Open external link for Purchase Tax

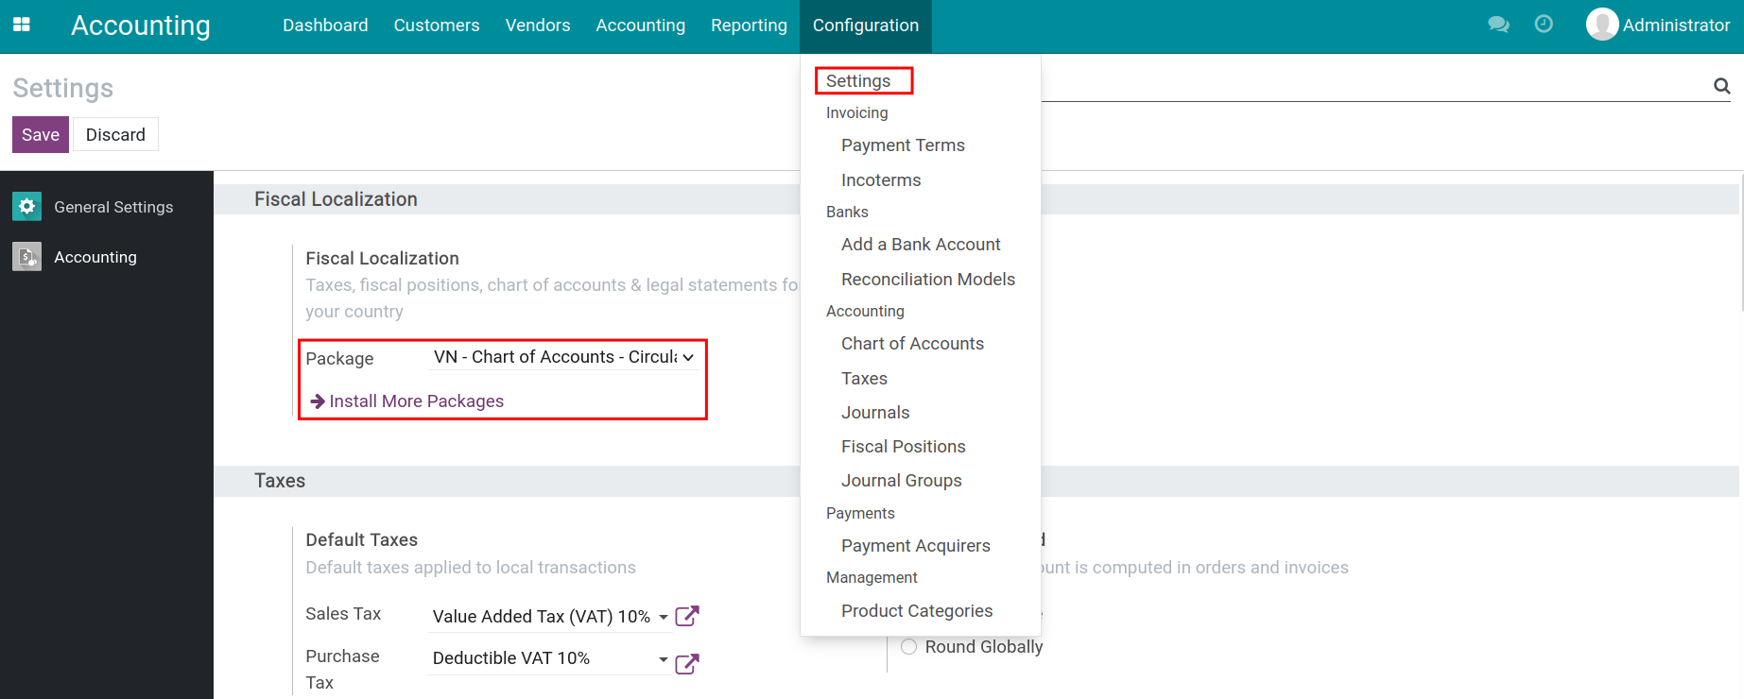pyautogui.click(x=687, y=663)
